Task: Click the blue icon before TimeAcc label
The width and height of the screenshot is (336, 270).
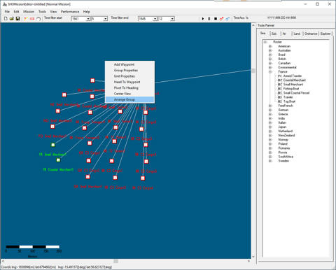Action: click(227, 19)
